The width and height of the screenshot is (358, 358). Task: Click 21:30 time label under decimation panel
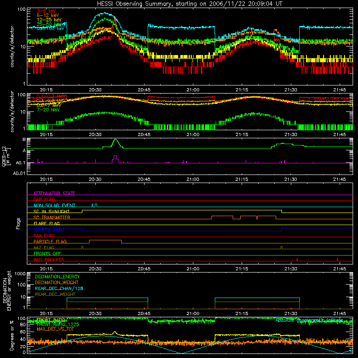tap(290, 314)
